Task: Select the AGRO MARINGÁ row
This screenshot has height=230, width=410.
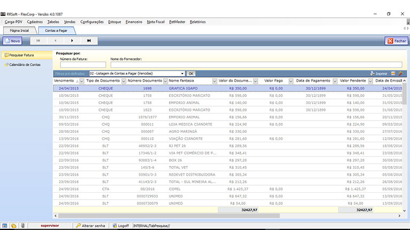Action: [x=228, y=131]
